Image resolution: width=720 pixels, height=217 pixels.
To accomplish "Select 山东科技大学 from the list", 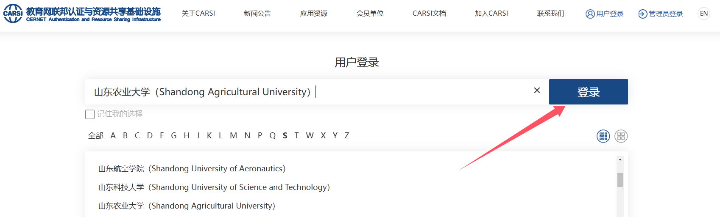I will tap(214, 187).
